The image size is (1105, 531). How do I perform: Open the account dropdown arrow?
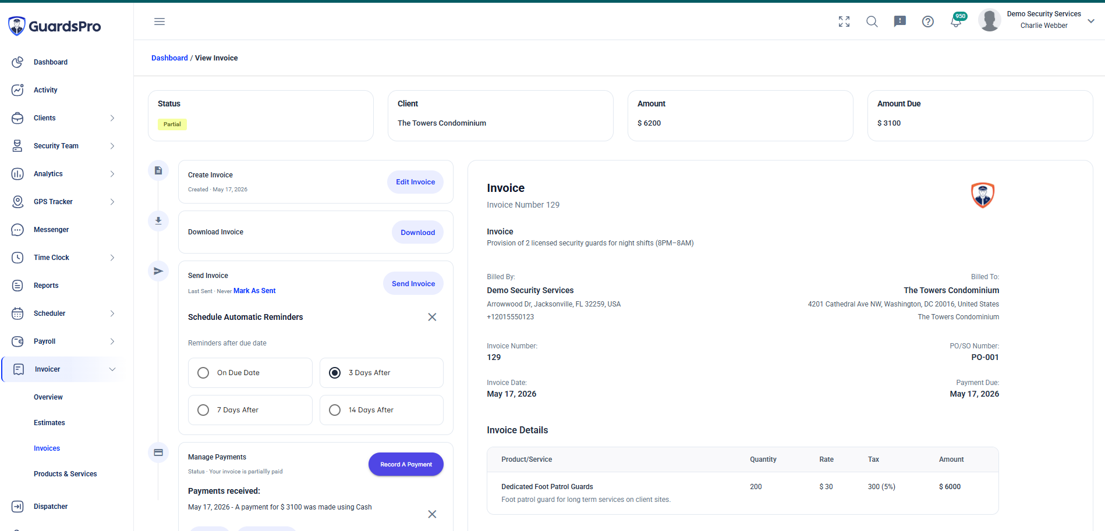click(1091, 21)
